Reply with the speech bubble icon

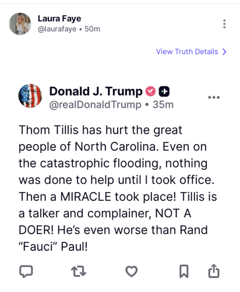point(26,271)
